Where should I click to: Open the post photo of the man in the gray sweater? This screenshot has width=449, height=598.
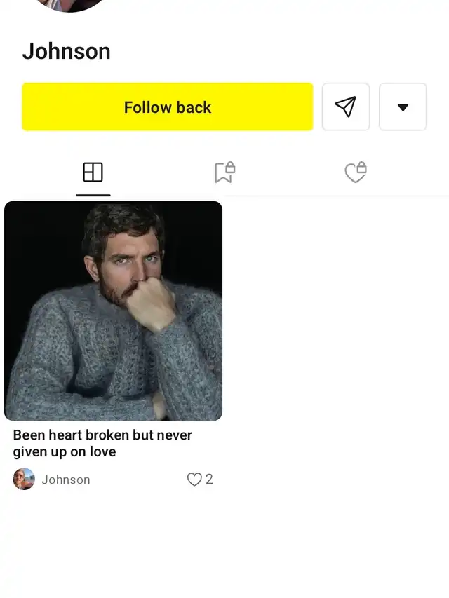pos(113,311)
